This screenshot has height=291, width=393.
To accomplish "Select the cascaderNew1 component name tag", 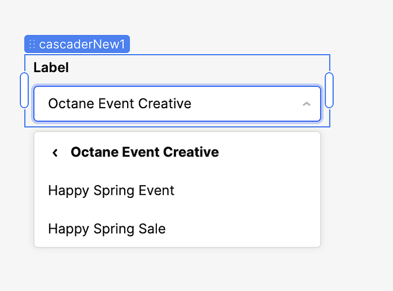I will [x=81, y=44].
